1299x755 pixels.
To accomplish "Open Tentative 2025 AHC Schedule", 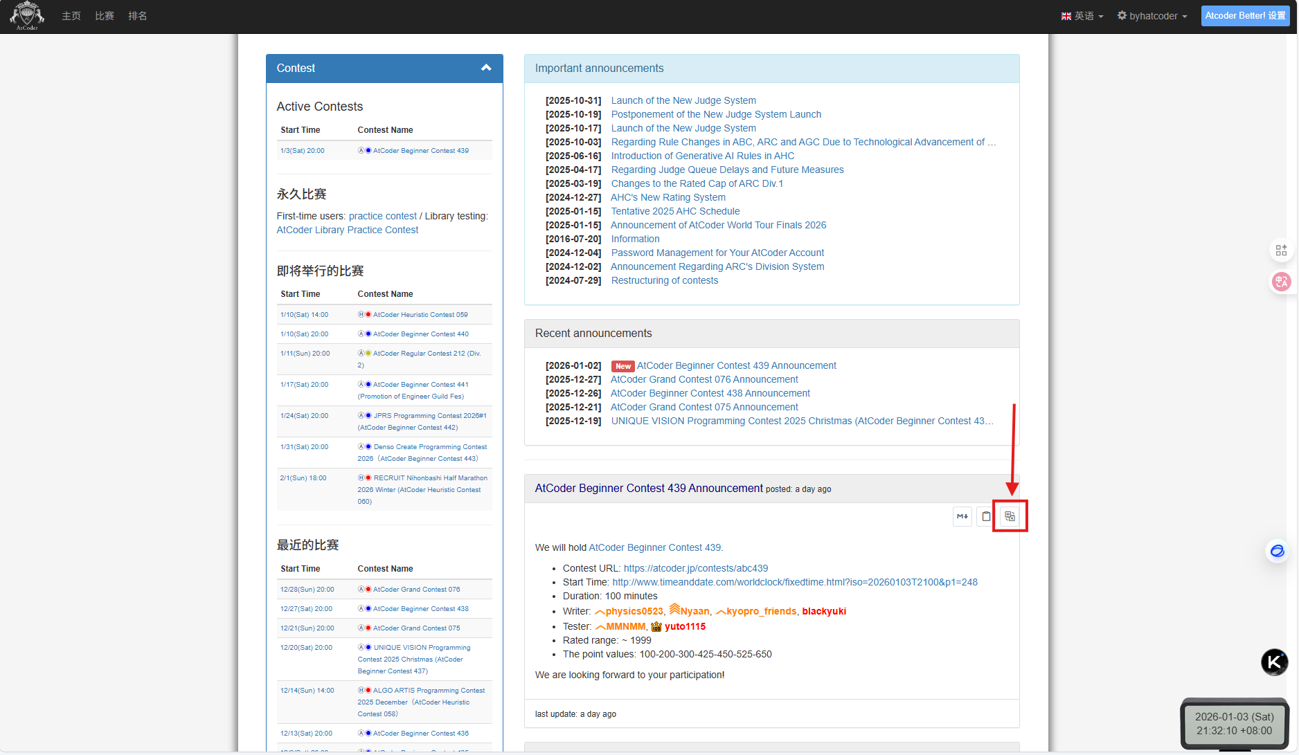I will point(675,211).
